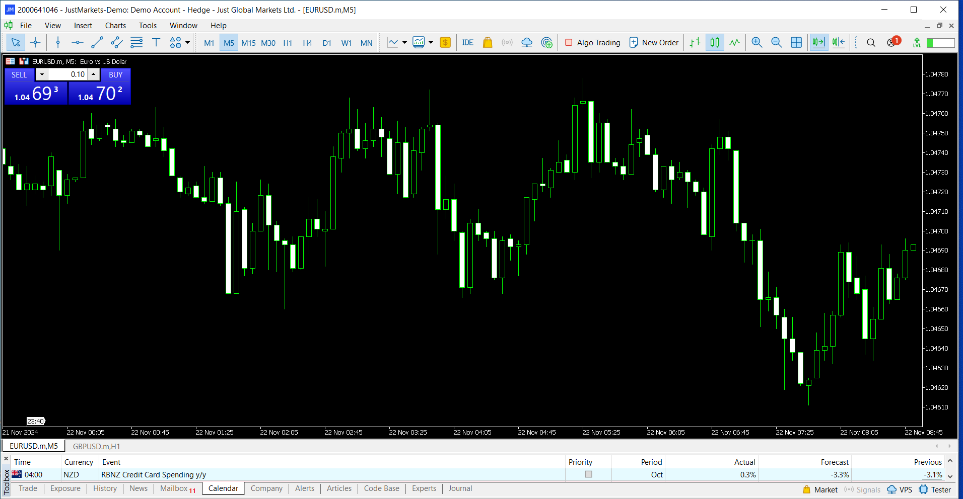Click the New Order button
The image size is (963, 499).
click(654, 43)
